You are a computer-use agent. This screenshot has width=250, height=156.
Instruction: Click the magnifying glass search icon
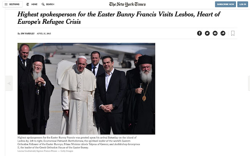pos(43,4)
